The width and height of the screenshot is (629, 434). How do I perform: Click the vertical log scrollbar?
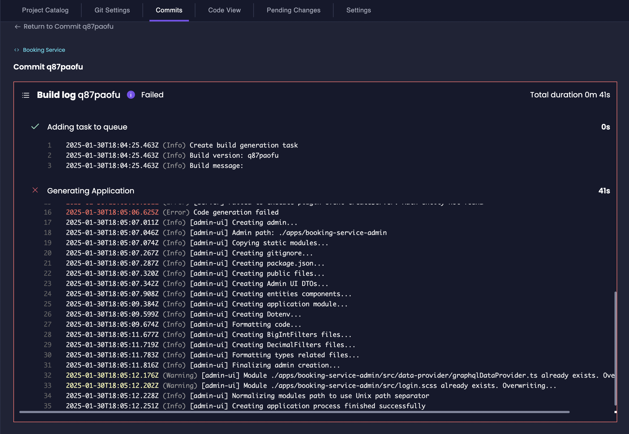615,348
